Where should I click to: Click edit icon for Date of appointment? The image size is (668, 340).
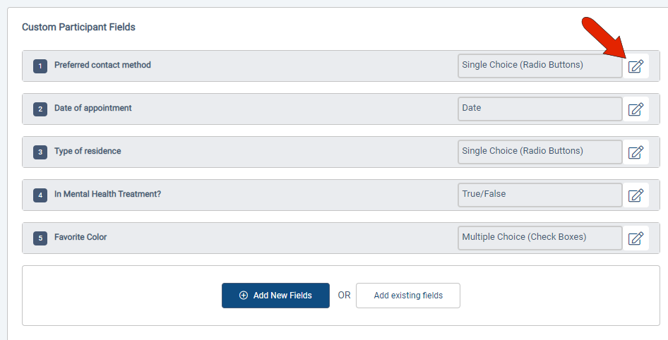pyautogui.click(x=636, y=109)
